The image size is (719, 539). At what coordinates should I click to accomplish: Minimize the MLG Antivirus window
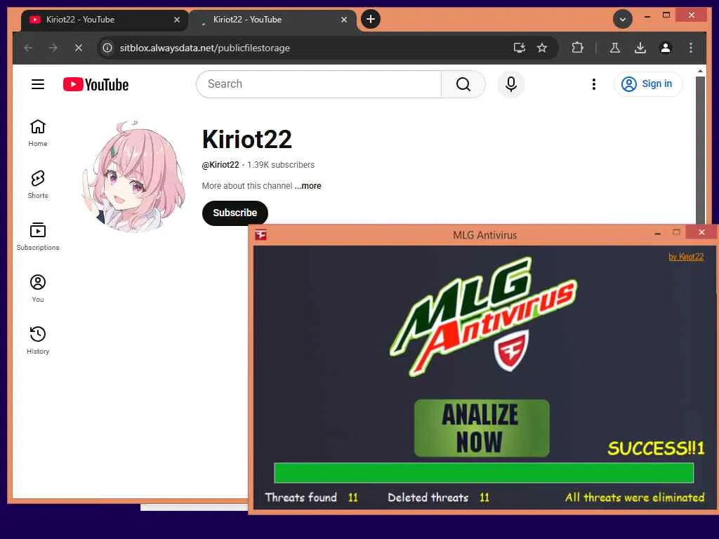pyautogui.click(x=657, y=233)
